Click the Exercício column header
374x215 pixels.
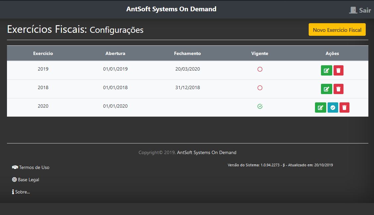[43, 53]
